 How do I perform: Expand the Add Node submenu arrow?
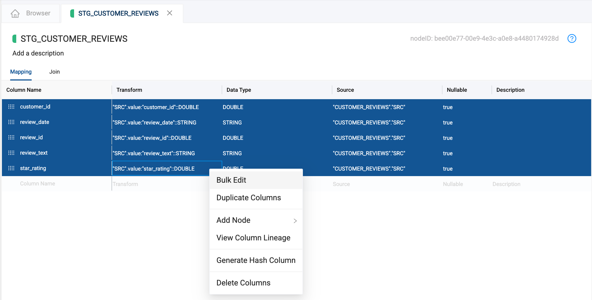[x=295, y=221]
